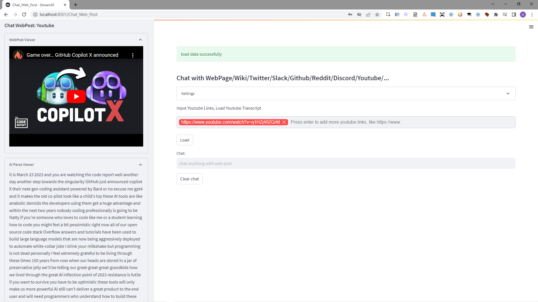Toggle the browser side panel icon
538x302 pixels.
[x=514, y=14]
